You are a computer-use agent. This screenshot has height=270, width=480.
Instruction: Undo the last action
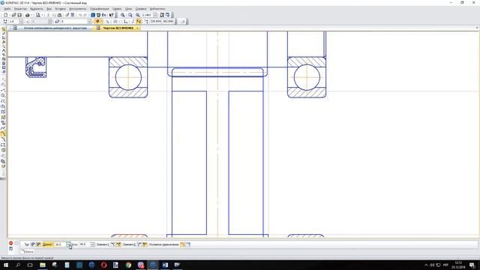tap(79, 15)
